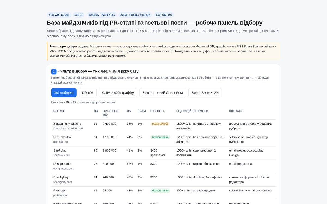Select the 'Усі знайдені' filter button
The height and width of the screenshot is (204, 327).
[x=64, y=92]
